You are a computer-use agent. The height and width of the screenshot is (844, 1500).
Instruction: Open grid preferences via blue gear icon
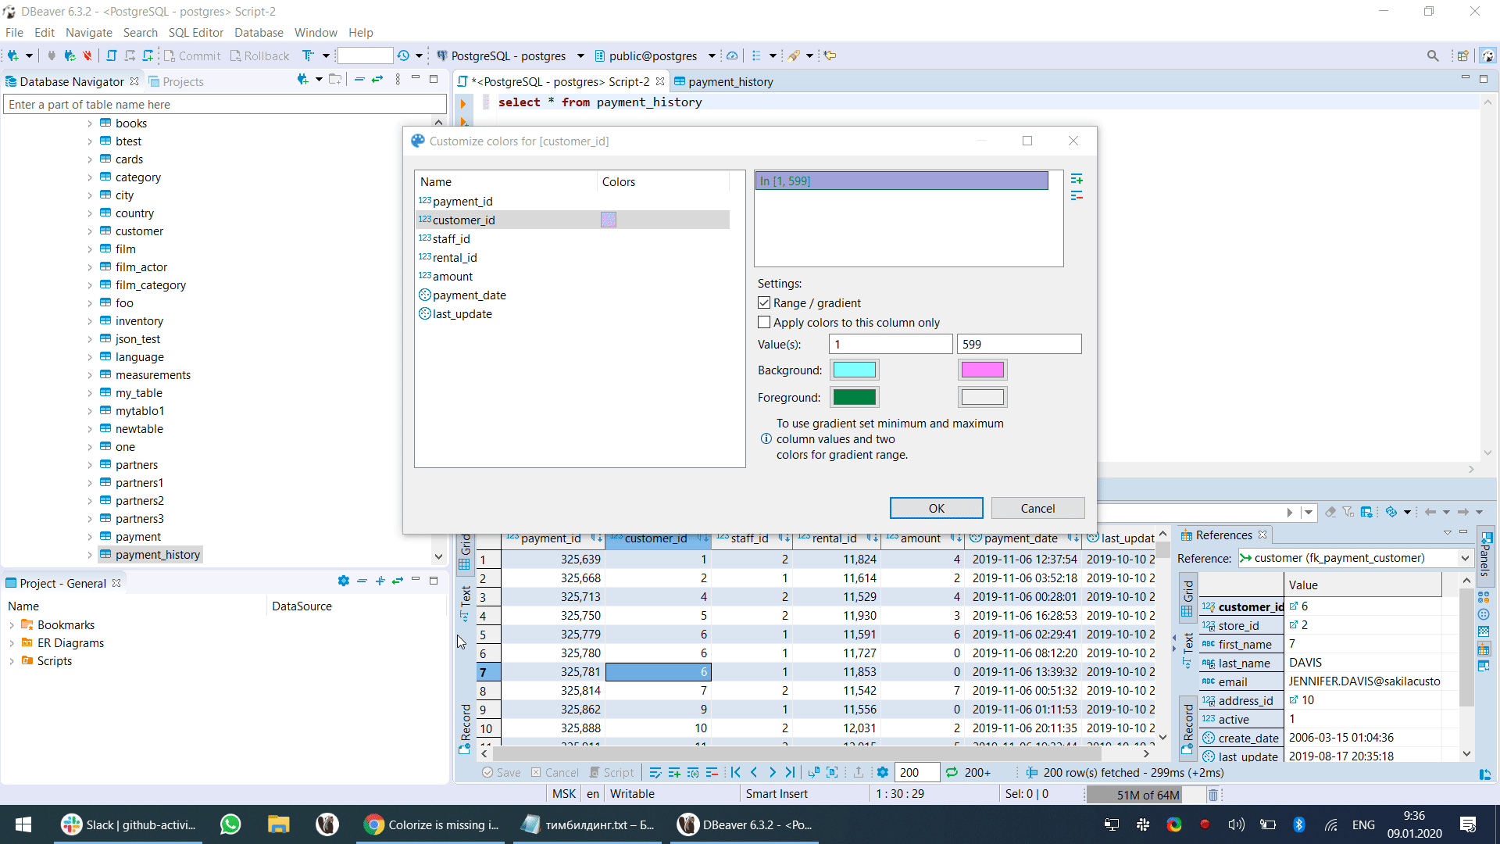[x=884, y=772]
